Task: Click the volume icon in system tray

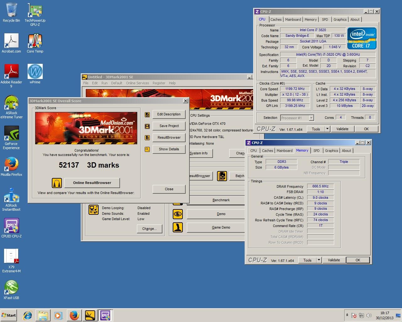Action: click(x=369, y=315)
